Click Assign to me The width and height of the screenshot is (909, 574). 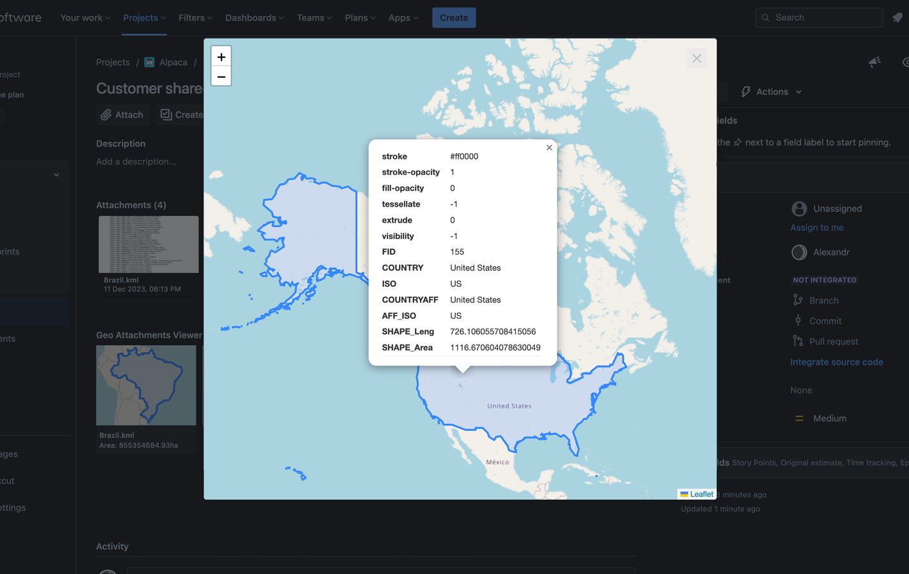click(817, 228)
